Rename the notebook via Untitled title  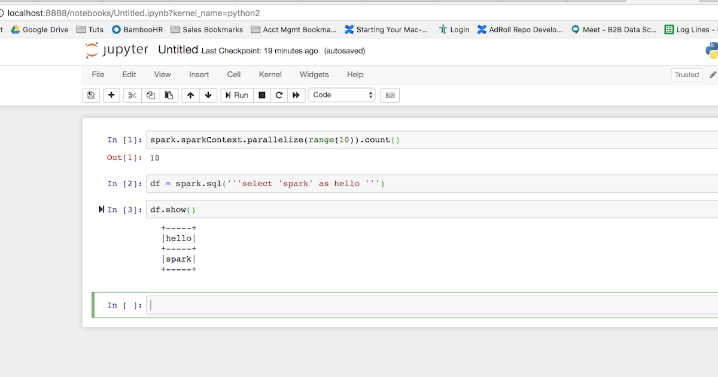pos(178,50)
